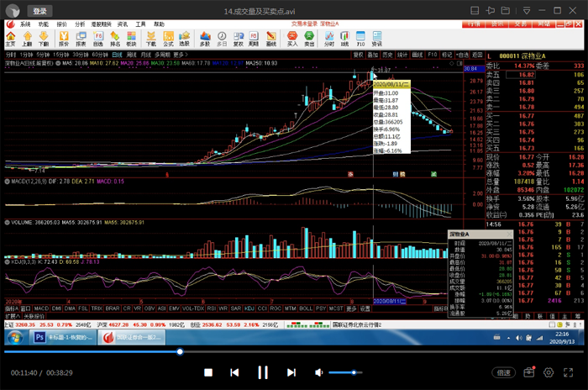Screen dimensions: 588x390
Task: Click the 复权 adjustment toolbar icon
Action: [x=238, y=39]
